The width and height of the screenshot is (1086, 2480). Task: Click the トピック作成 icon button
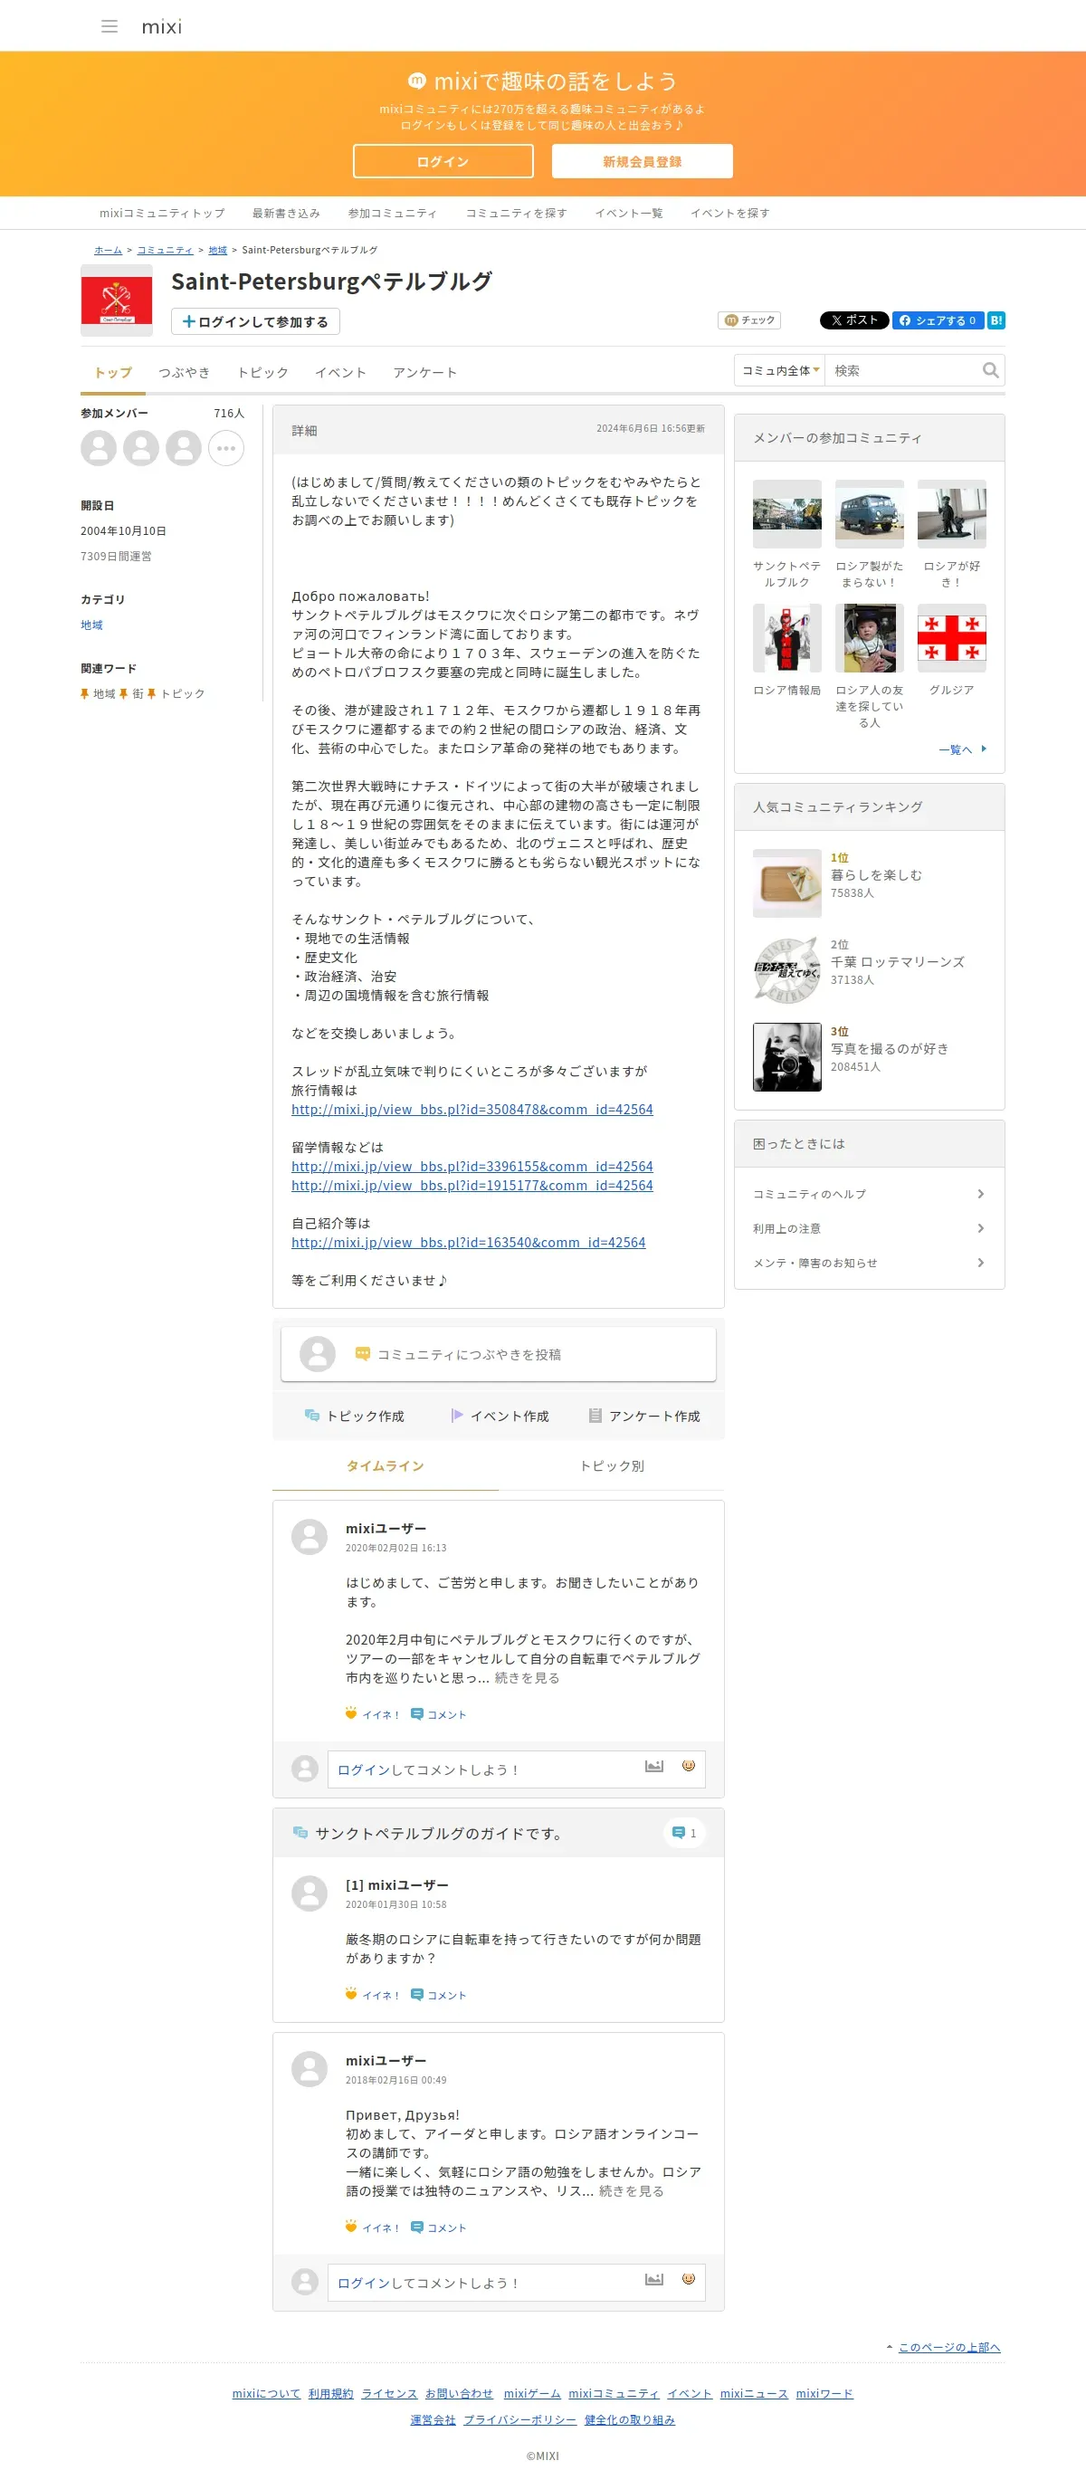click(354, 1416)
